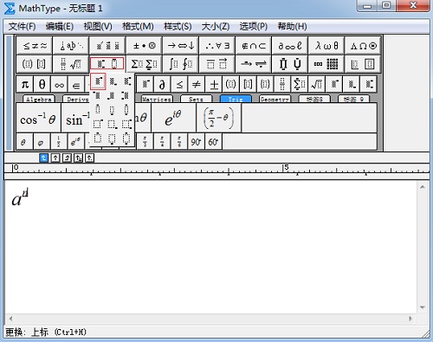Open the relational symbols palette (≤≠≈)

35,46
